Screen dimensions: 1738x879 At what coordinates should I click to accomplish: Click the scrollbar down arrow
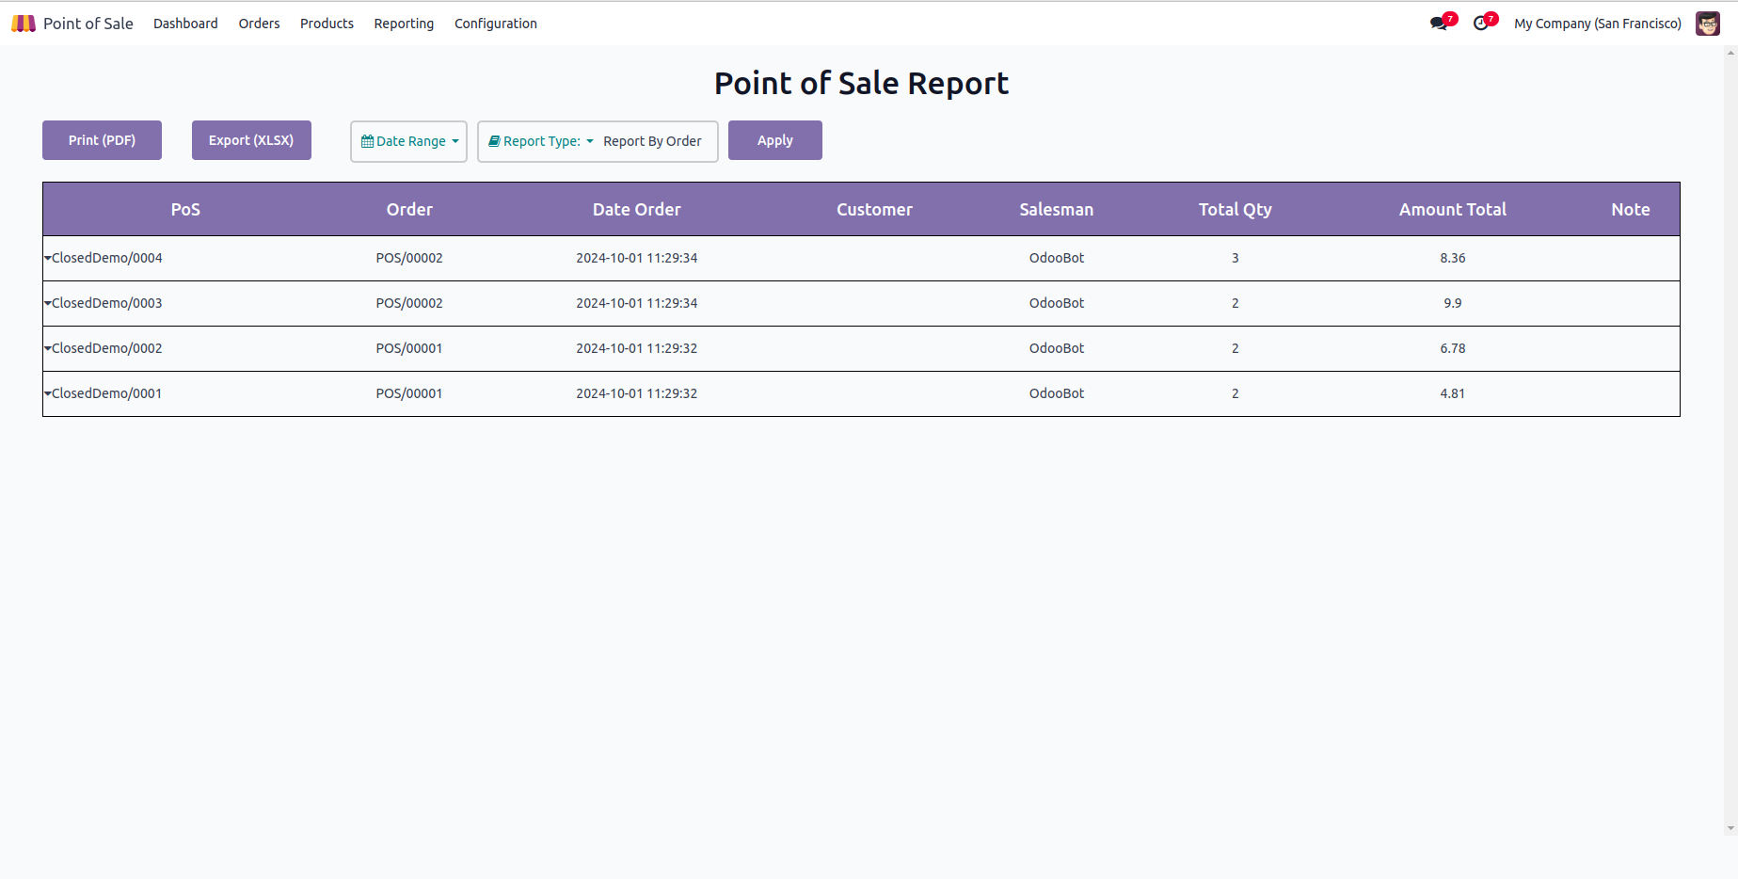point(1730,828)
